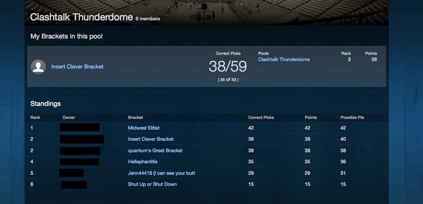Click the Bracket column header
423x204 pixels.
click(135, 118)
